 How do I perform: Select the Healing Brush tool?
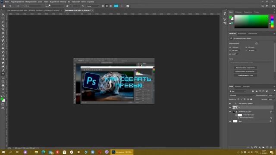3,40
